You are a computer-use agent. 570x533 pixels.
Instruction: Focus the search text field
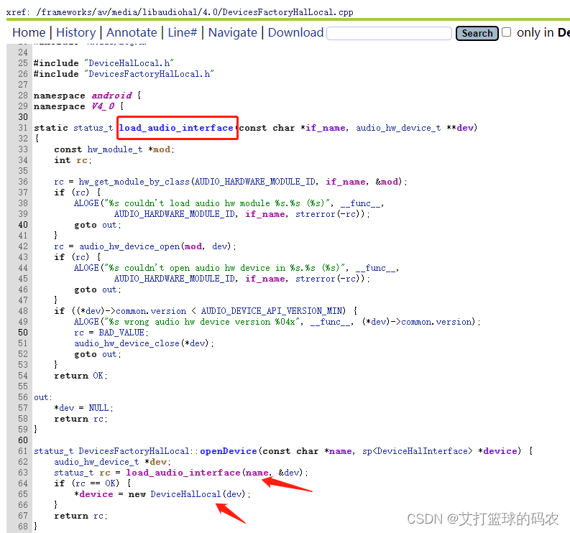click(x=389, y=34)
